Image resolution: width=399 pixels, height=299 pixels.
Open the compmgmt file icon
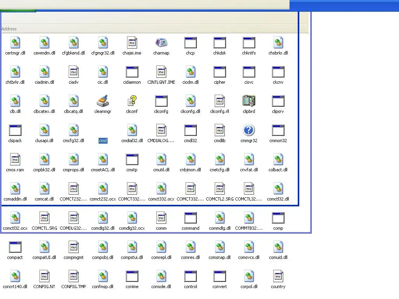coord(74,247)
